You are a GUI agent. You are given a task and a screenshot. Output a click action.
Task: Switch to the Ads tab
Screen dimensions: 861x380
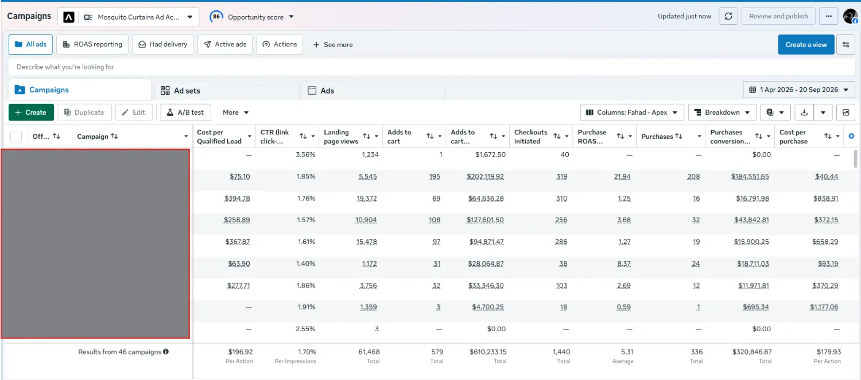point(373,91)
